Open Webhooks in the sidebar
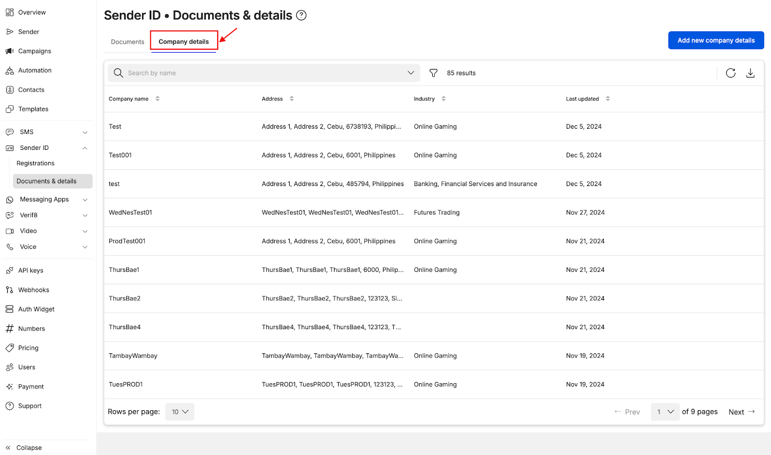 pos(33,290)
